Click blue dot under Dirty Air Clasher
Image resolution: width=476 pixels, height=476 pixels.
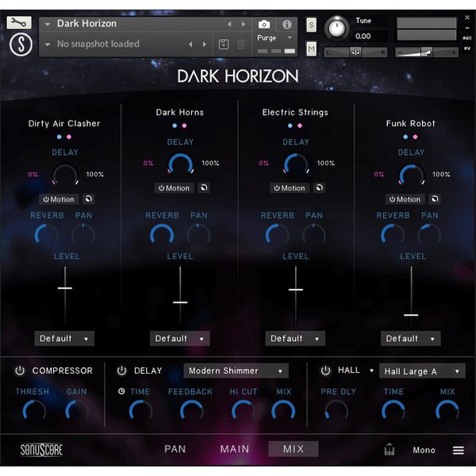(59, 137)
